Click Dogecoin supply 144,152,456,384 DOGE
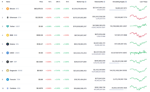 118,71
